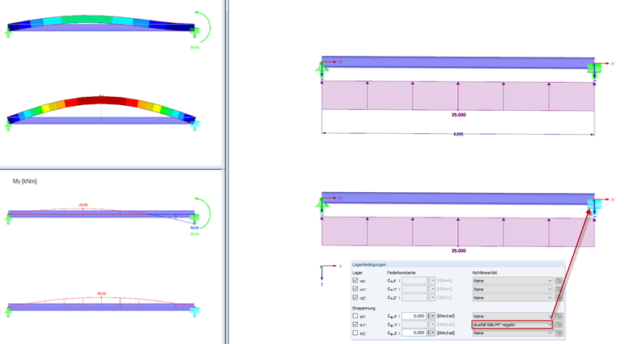
Task: Click edit nonlinearity icon in φZ row
Action: point(559,333)
